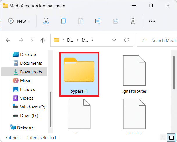Expand the address bar history dropdown

[x=114, y=40]
